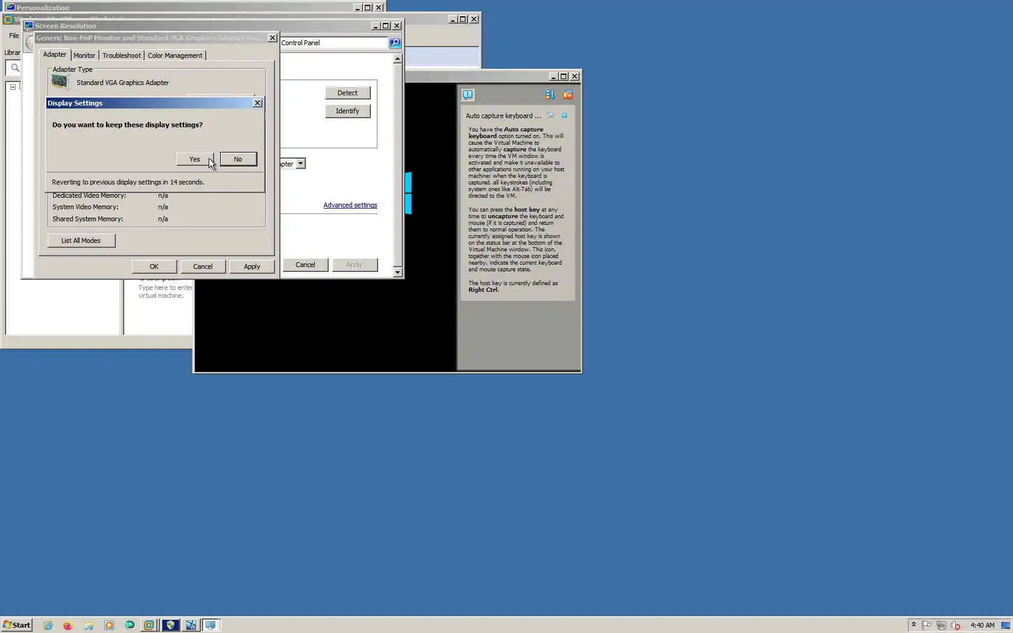
Task: Click the delete all notifications icon
Action: [x=568, y=95]
